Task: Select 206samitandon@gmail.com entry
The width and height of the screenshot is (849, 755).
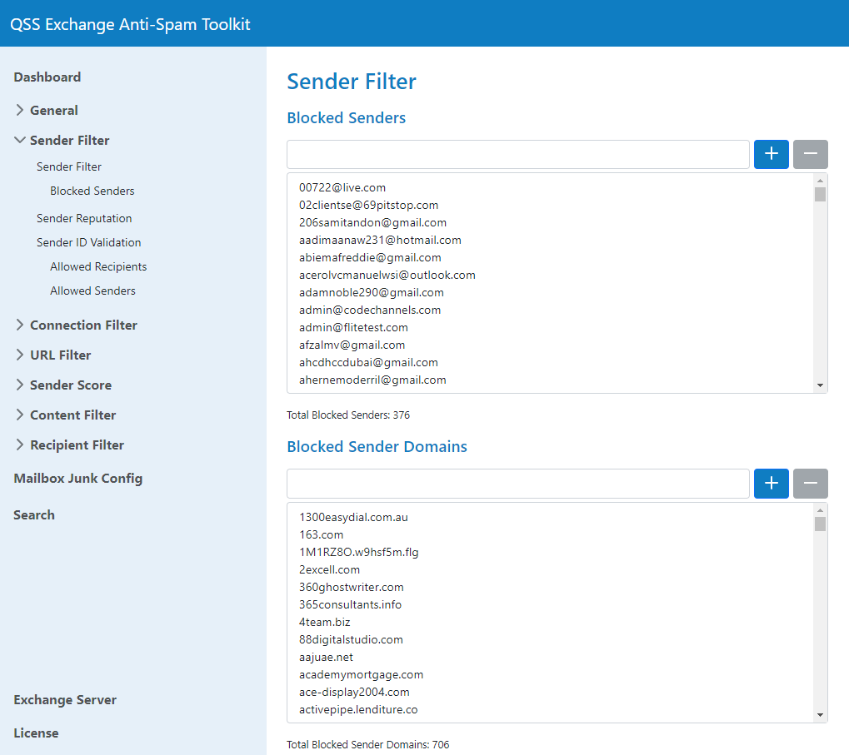Action: click(x=372, y=222)
